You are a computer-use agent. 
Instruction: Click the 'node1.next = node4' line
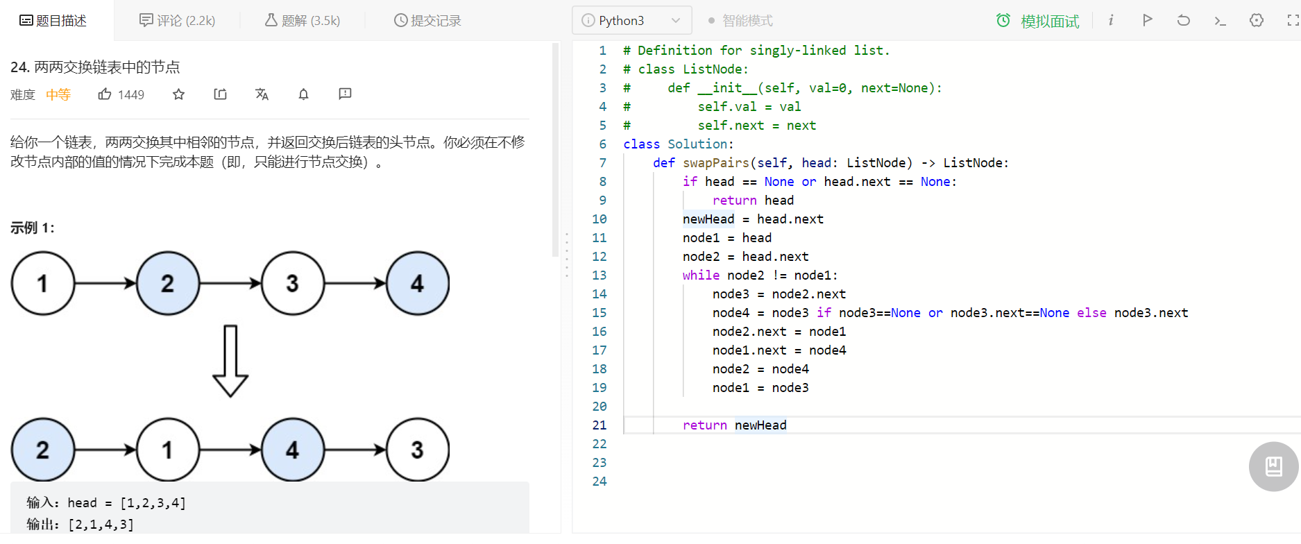pos(779,350)
